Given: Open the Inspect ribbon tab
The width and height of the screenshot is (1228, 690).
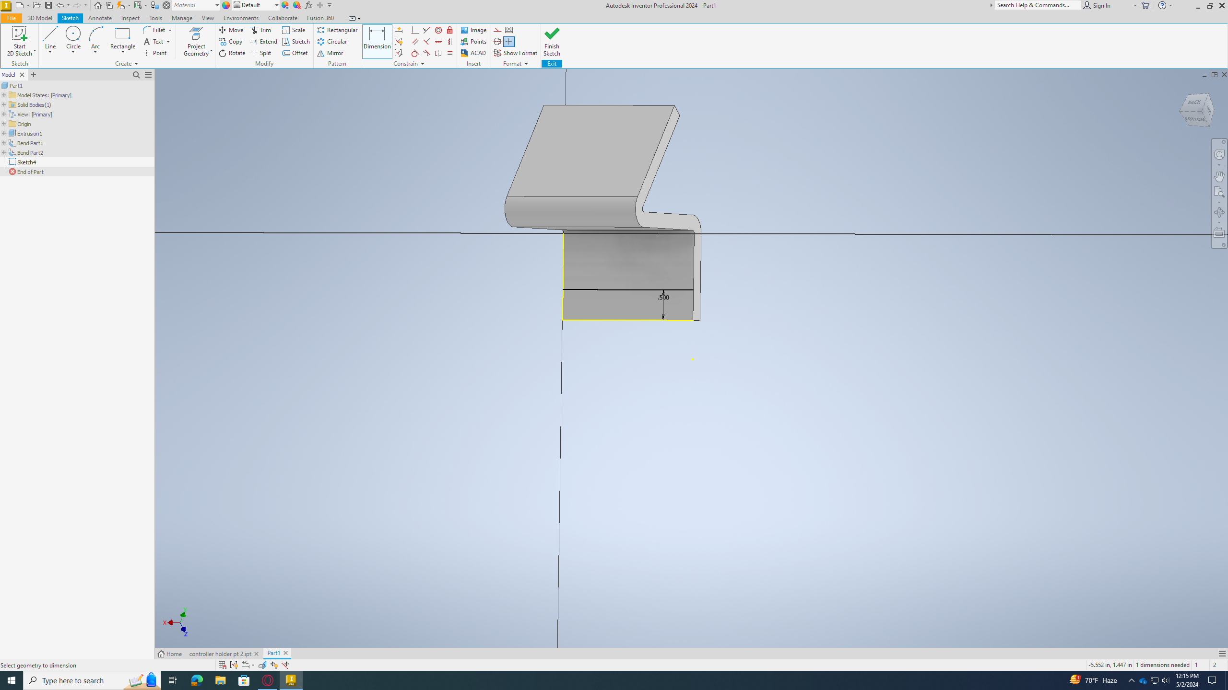Looking at the screenshot, I should [130, 18].
